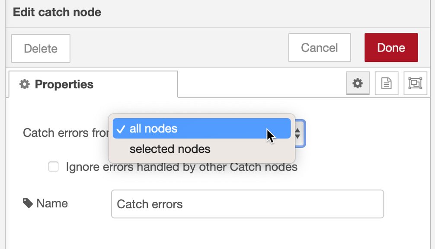Cancel editing the catch node
The height and width of the screenshot is (249, 435).
click(x=320, y=48)
